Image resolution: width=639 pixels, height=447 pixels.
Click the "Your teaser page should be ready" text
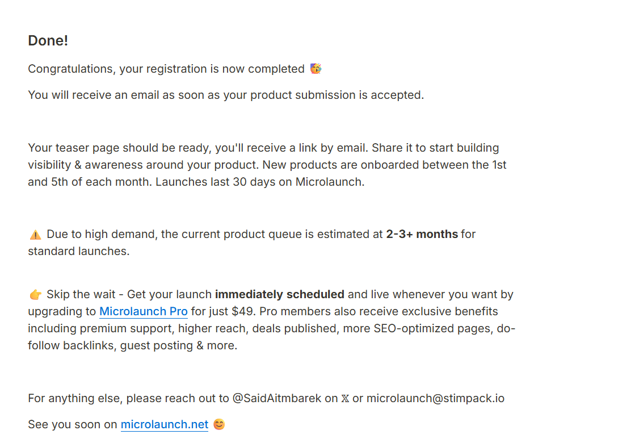tap(119, 148)
